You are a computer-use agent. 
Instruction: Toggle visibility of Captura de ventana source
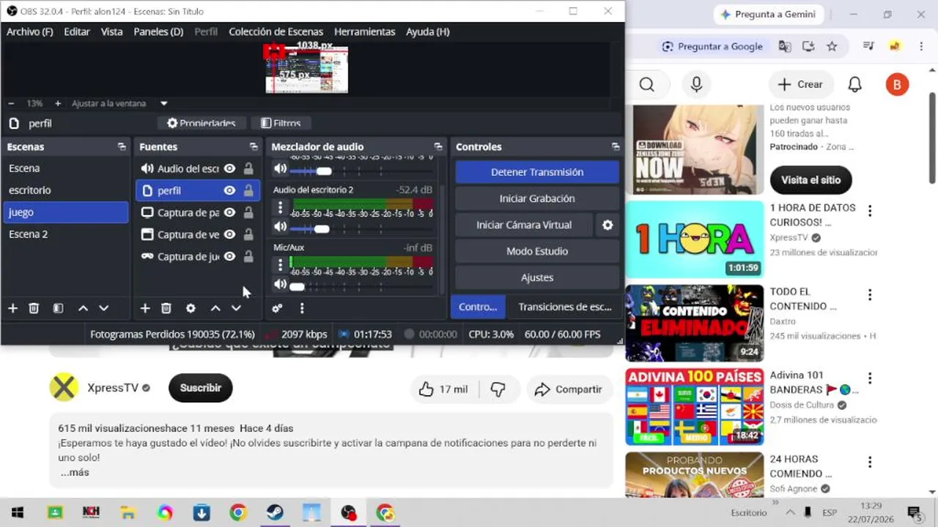click(x=229, y=234)
